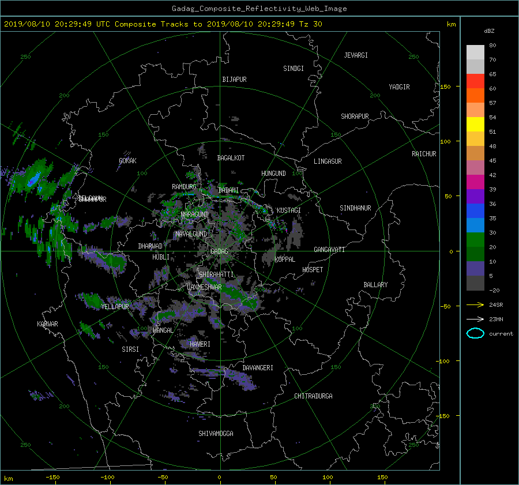Pick the magenta 39 dBZ color swatch
The image size is (519, 485).
coord(475,182)
